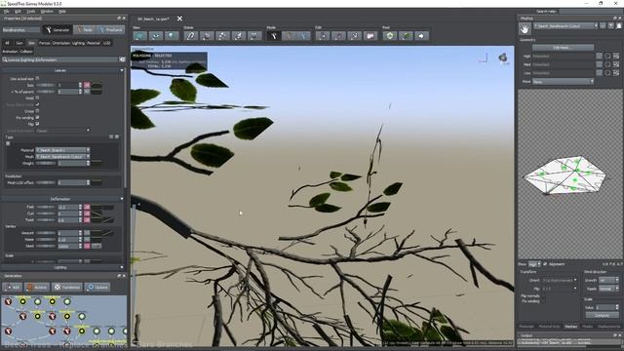Viewport: 624px width, 351px height.
Task: Click the green leaf Focus toolbar icon
Action: (406, 36)
